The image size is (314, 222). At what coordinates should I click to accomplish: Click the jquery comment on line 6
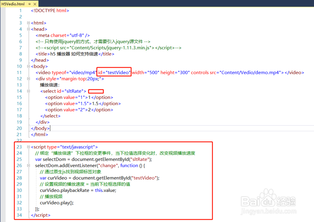tap(93, 42)
